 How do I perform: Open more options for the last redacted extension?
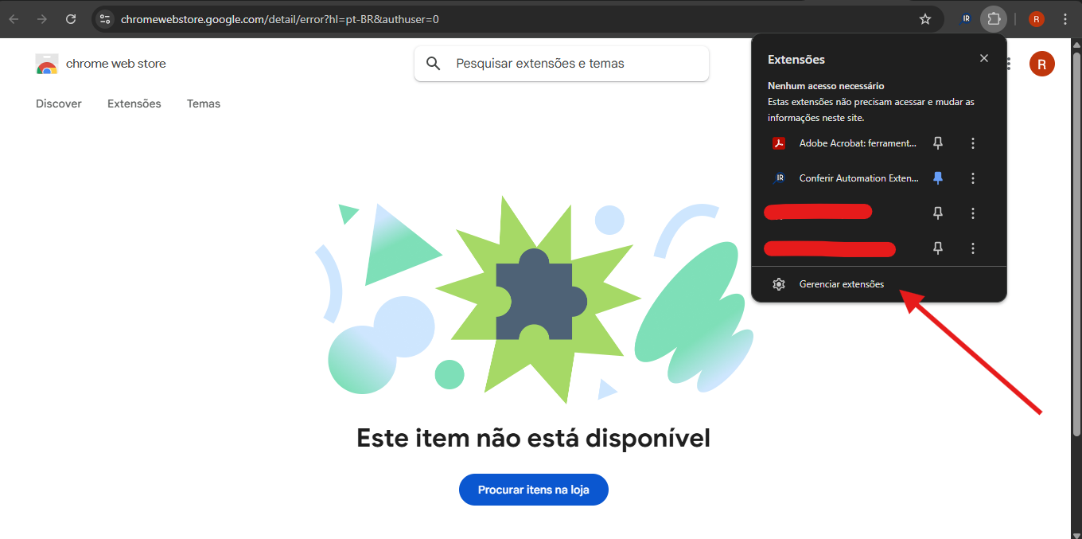(973, 248)
